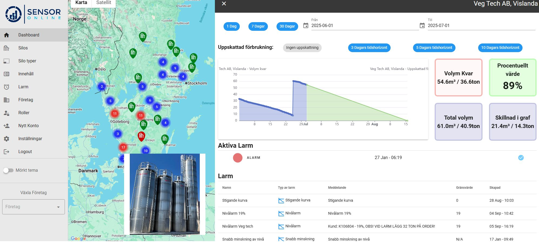Click the Logout icon
539x243 pixels.
coord(6,152)
